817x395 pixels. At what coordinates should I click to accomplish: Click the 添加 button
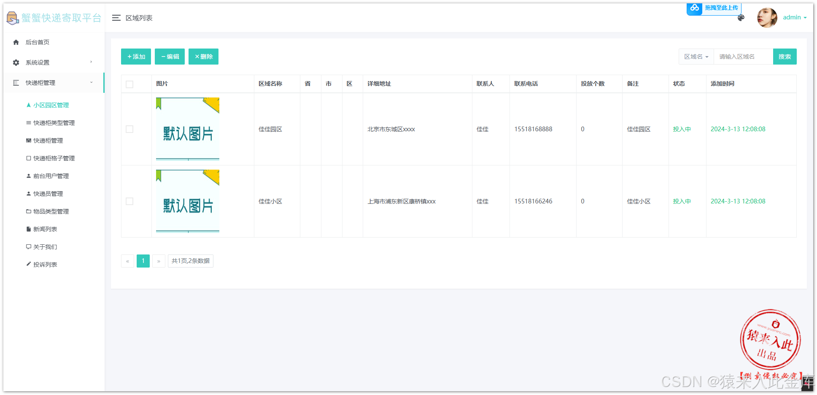tap(136, 57)
